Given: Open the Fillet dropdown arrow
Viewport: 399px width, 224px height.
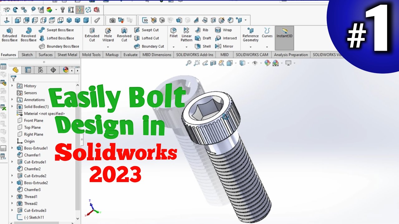Looking at the screenshot, I should tap(173, 47).
